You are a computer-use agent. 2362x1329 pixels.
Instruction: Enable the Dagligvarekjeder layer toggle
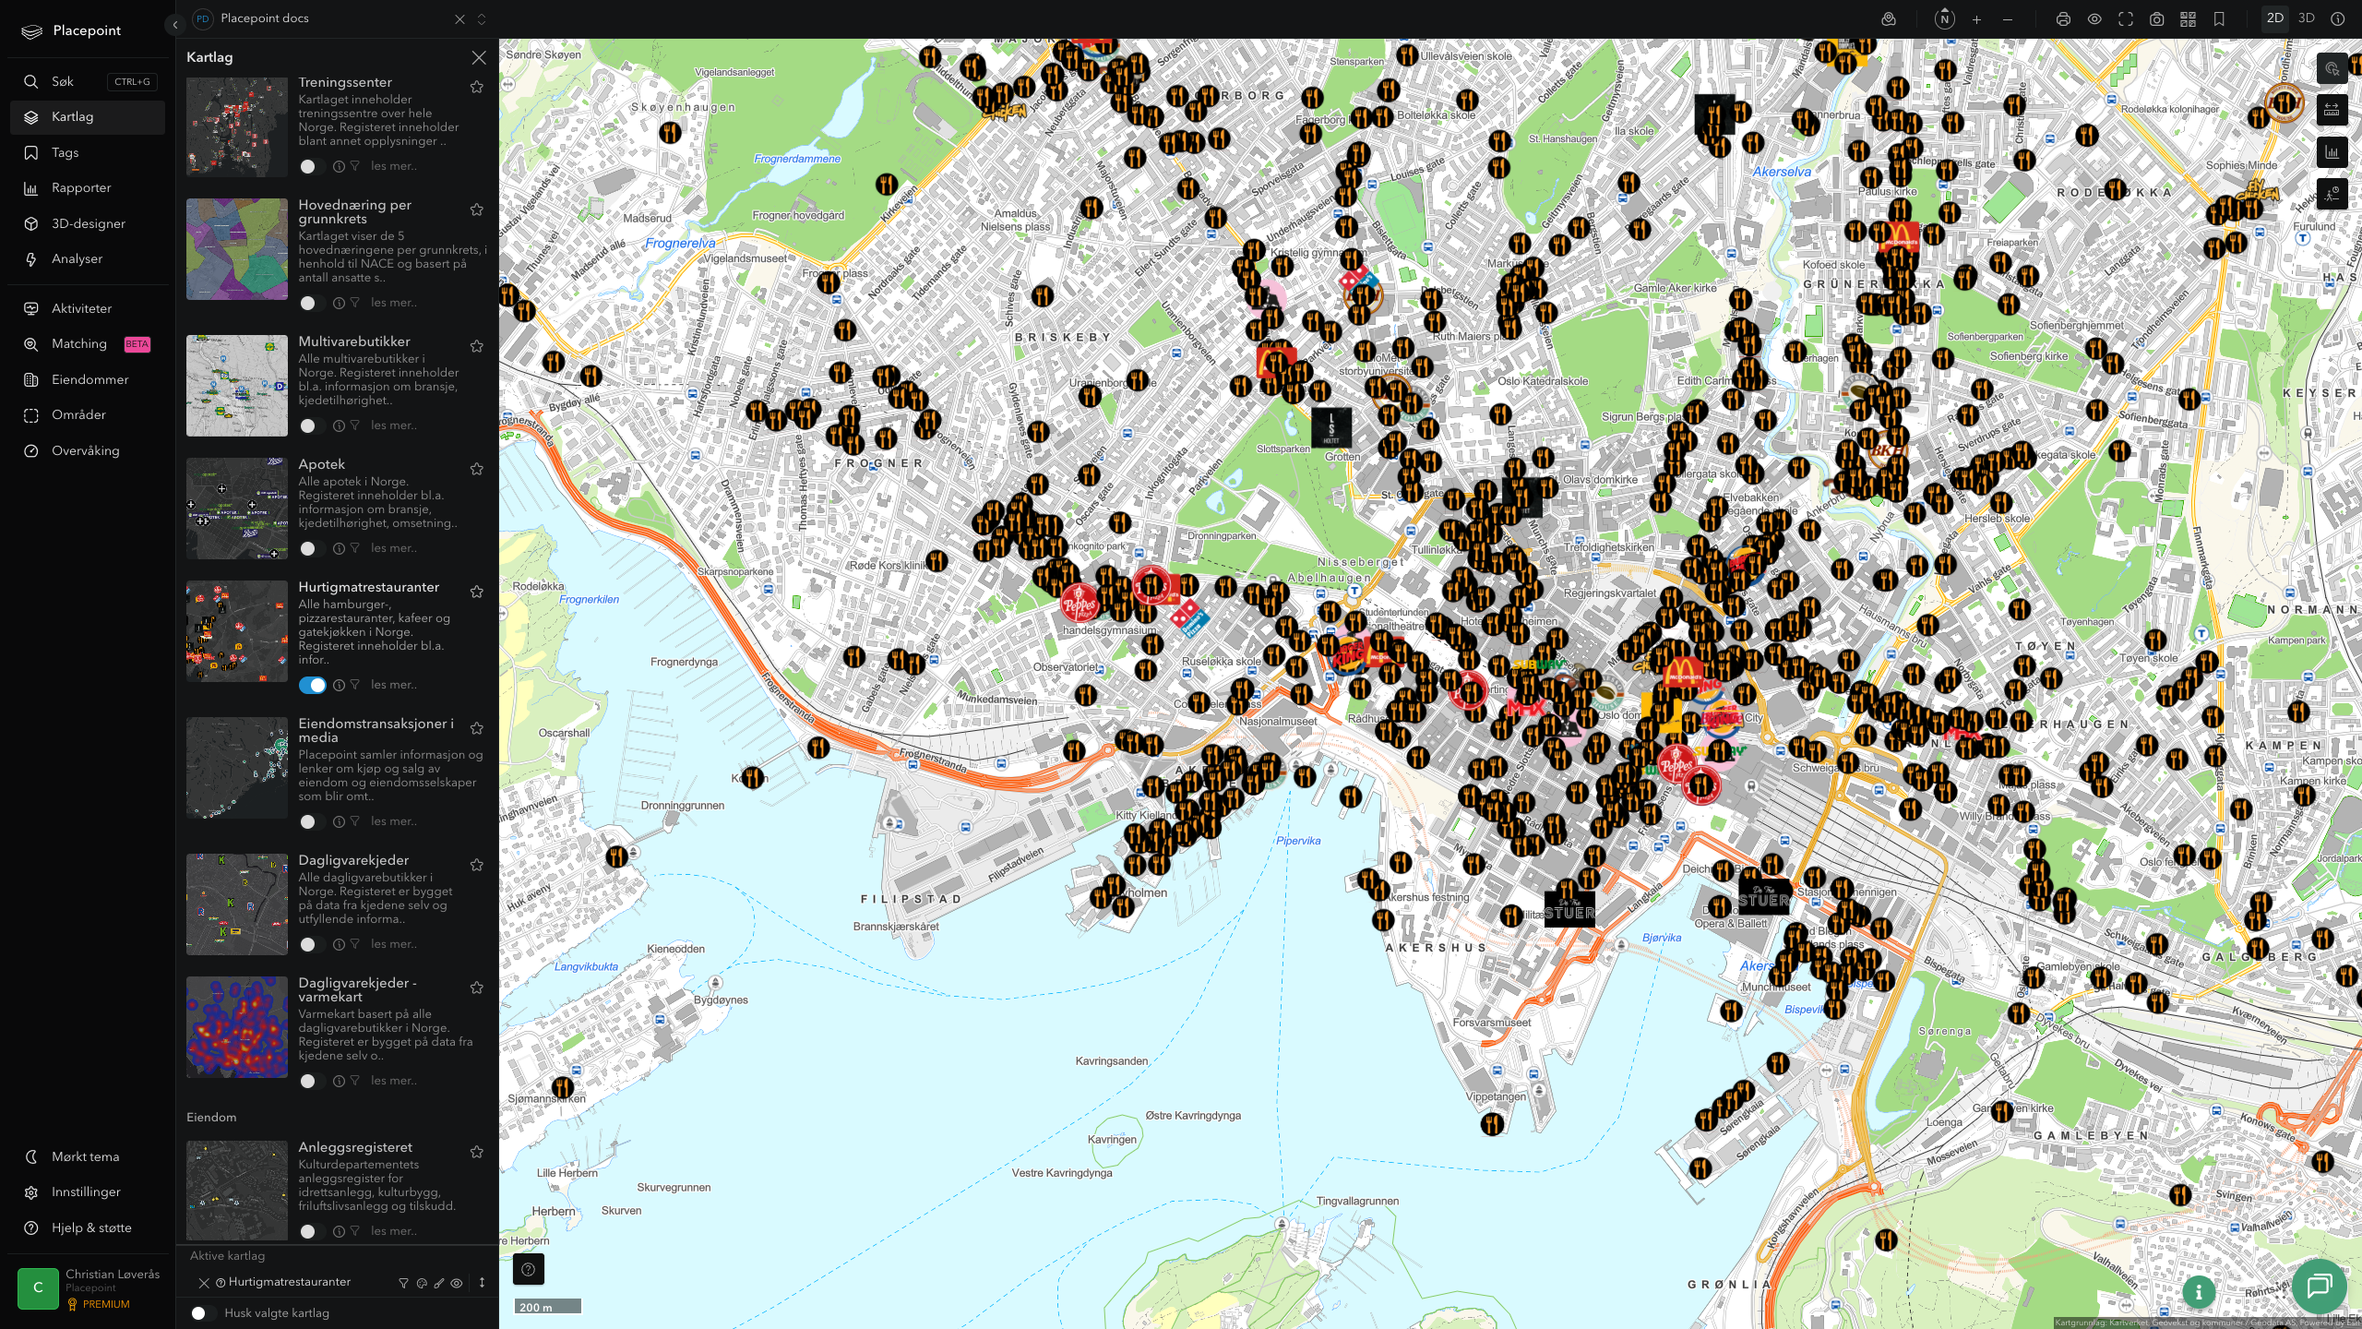point(312,944)
